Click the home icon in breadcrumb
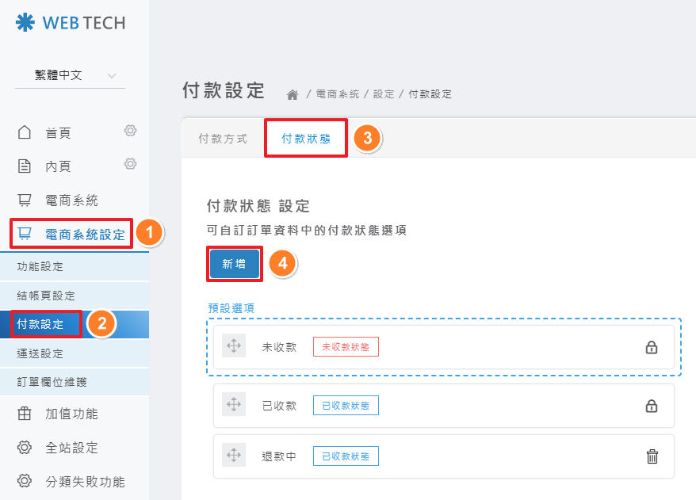Image resolution: width=696 pixels, height=500 pixels. tap(293, 94)
